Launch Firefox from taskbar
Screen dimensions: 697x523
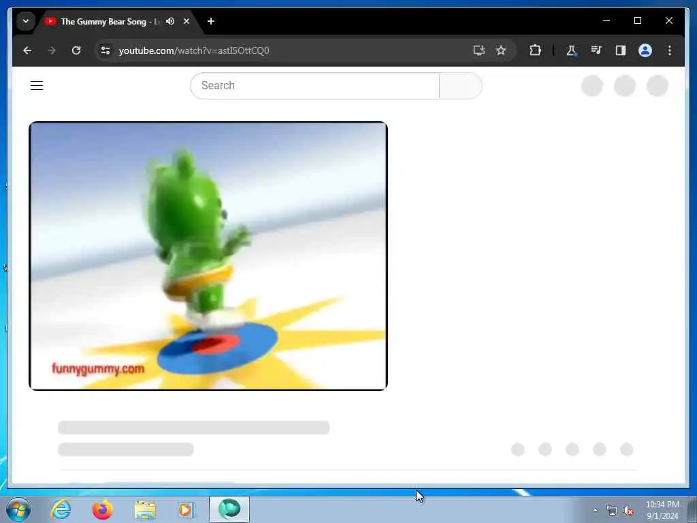pyautogui.click(x=102, y=509)
